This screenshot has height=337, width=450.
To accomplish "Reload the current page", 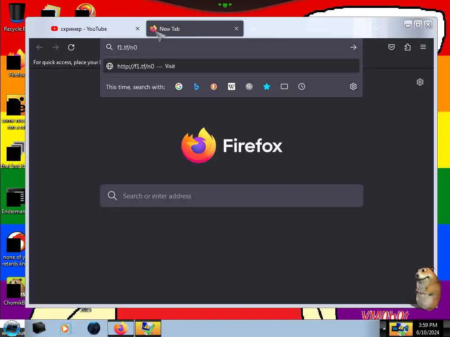I will pos(71,47).
